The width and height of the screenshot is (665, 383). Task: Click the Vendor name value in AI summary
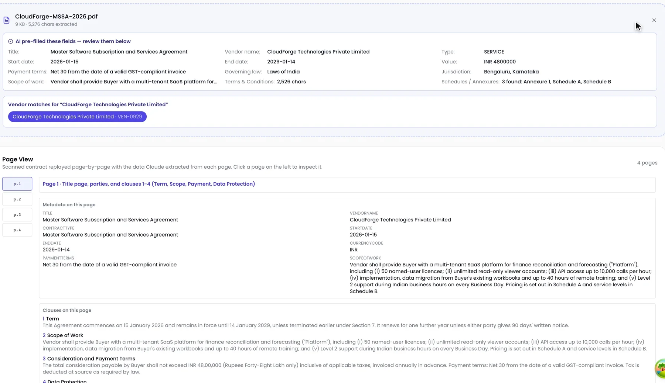(318, 52)
